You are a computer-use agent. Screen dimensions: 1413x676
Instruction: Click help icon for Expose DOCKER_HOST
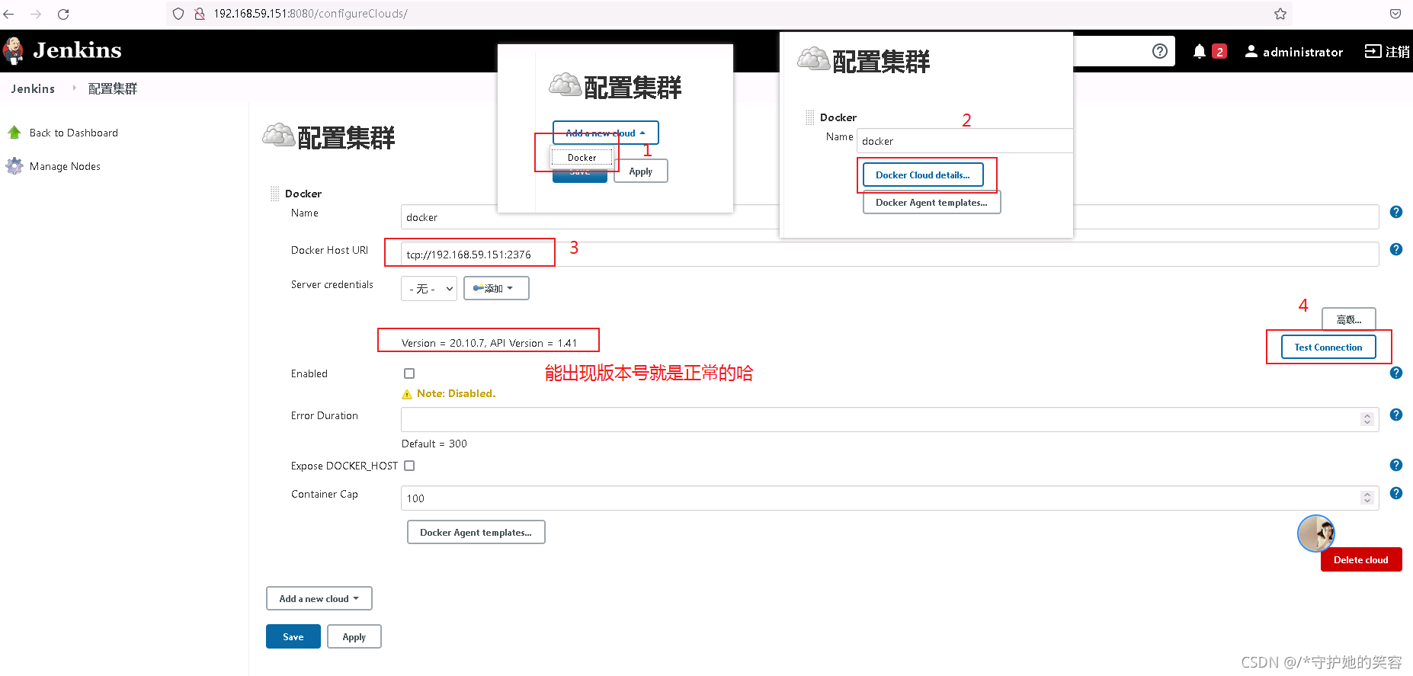(x=1396, y=465)
